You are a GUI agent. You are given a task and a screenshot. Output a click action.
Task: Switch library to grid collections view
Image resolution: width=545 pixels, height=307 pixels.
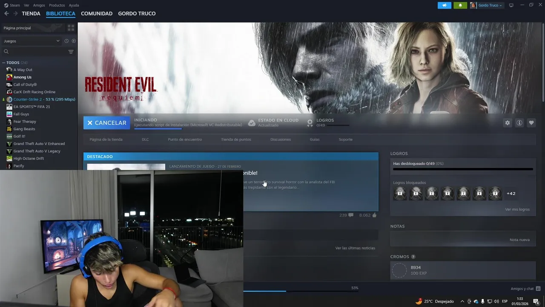(71, 28)
